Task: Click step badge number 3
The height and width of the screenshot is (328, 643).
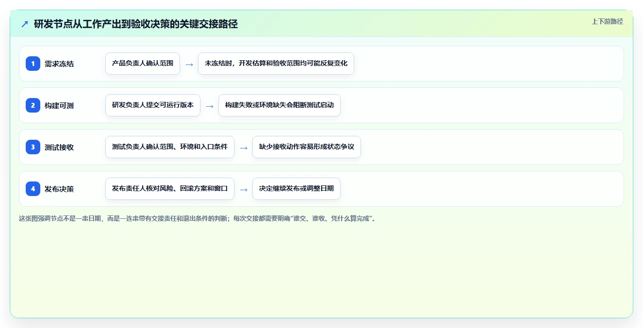Action: pos(33,147)
